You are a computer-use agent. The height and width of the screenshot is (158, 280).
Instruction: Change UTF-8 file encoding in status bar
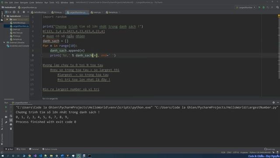(236, 152)
